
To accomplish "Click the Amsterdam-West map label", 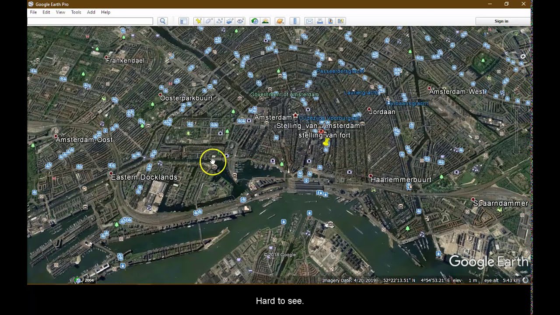I will (457, 92).
